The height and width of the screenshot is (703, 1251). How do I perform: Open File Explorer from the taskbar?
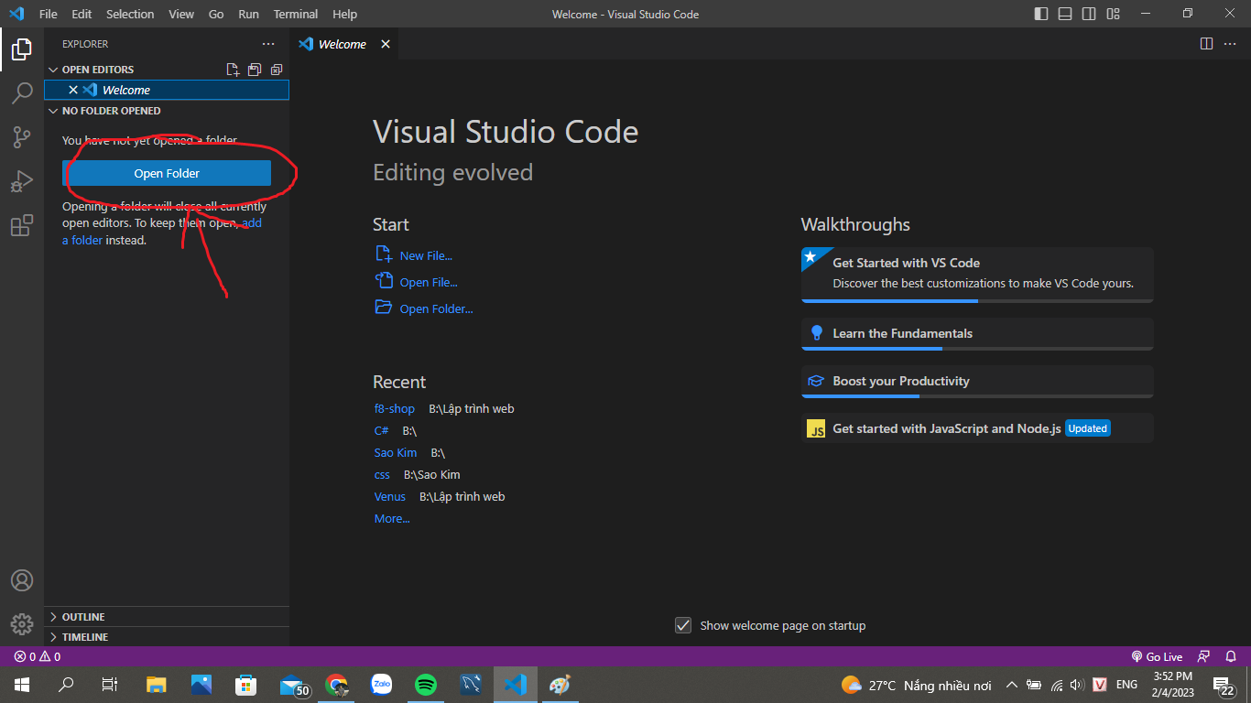(x=157, y=685)
